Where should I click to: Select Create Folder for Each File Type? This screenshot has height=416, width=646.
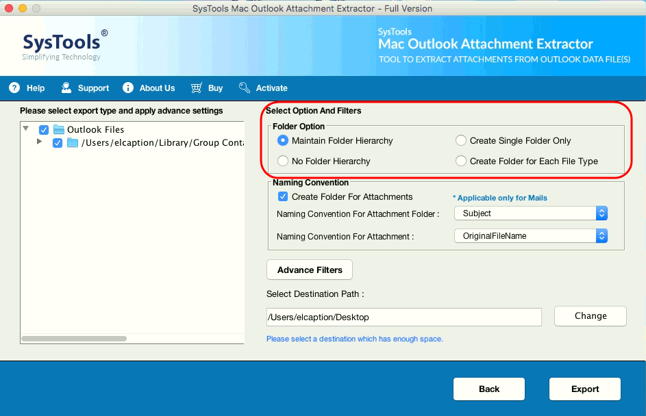pyautogui.click(x=460, y=161)
